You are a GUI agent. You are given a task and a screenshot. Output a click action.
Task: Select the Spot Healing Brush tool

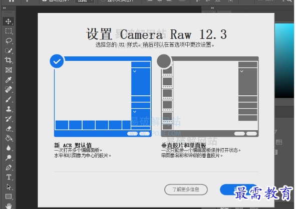tap(9, 89)
